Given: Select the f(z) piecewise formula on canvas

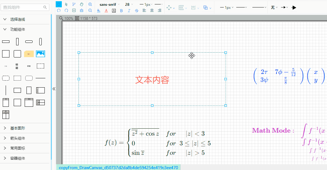Looking at the screenshot, I should coord(158,143).
